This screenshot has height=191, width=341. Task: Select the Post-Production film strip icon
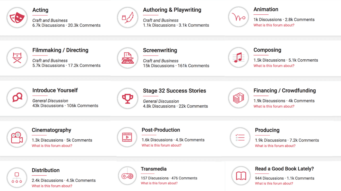click(127, 137)
